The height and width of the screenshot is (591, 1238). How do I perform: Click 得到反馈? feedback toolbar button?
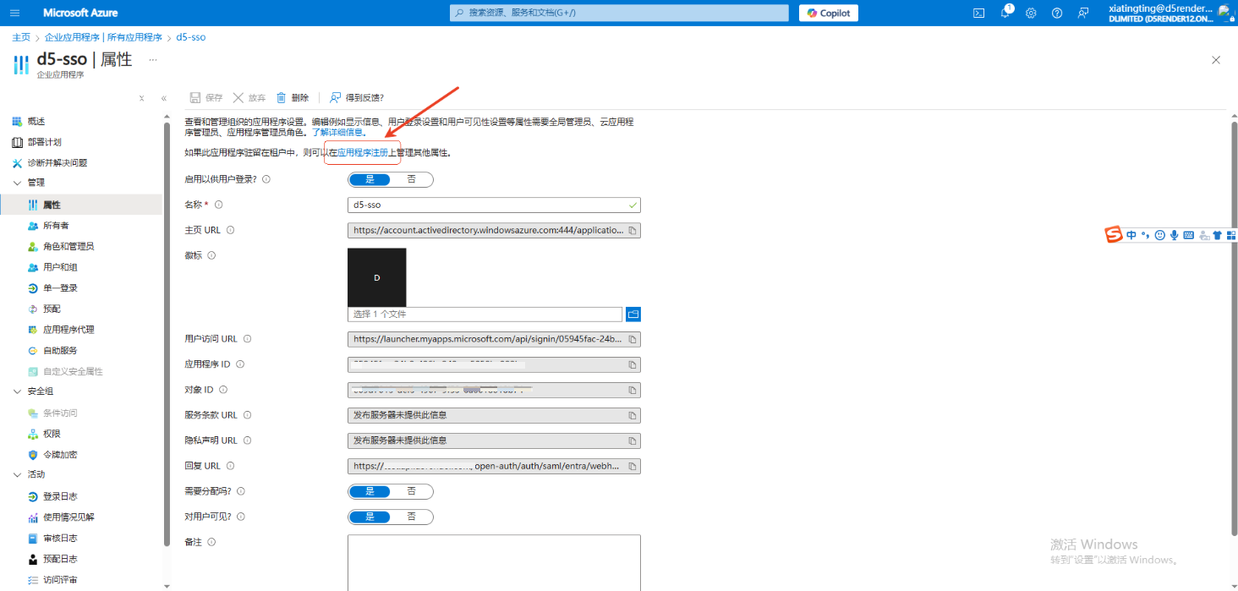pos(357,97)
